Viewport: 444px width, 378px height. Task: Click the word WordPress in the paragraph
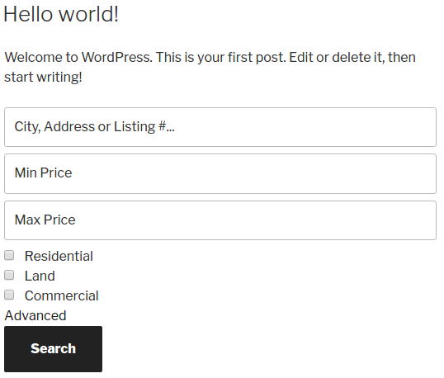[117, 57]
